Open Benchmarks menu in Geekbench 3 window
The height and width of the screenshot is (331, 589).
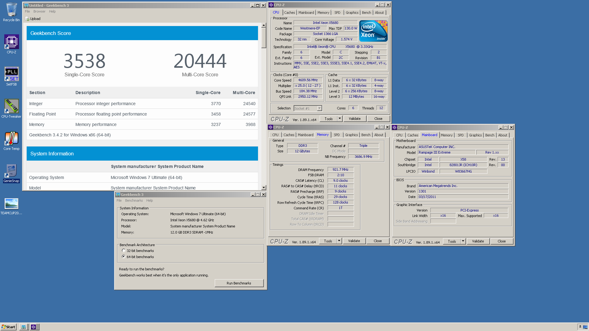click(134, 200)
